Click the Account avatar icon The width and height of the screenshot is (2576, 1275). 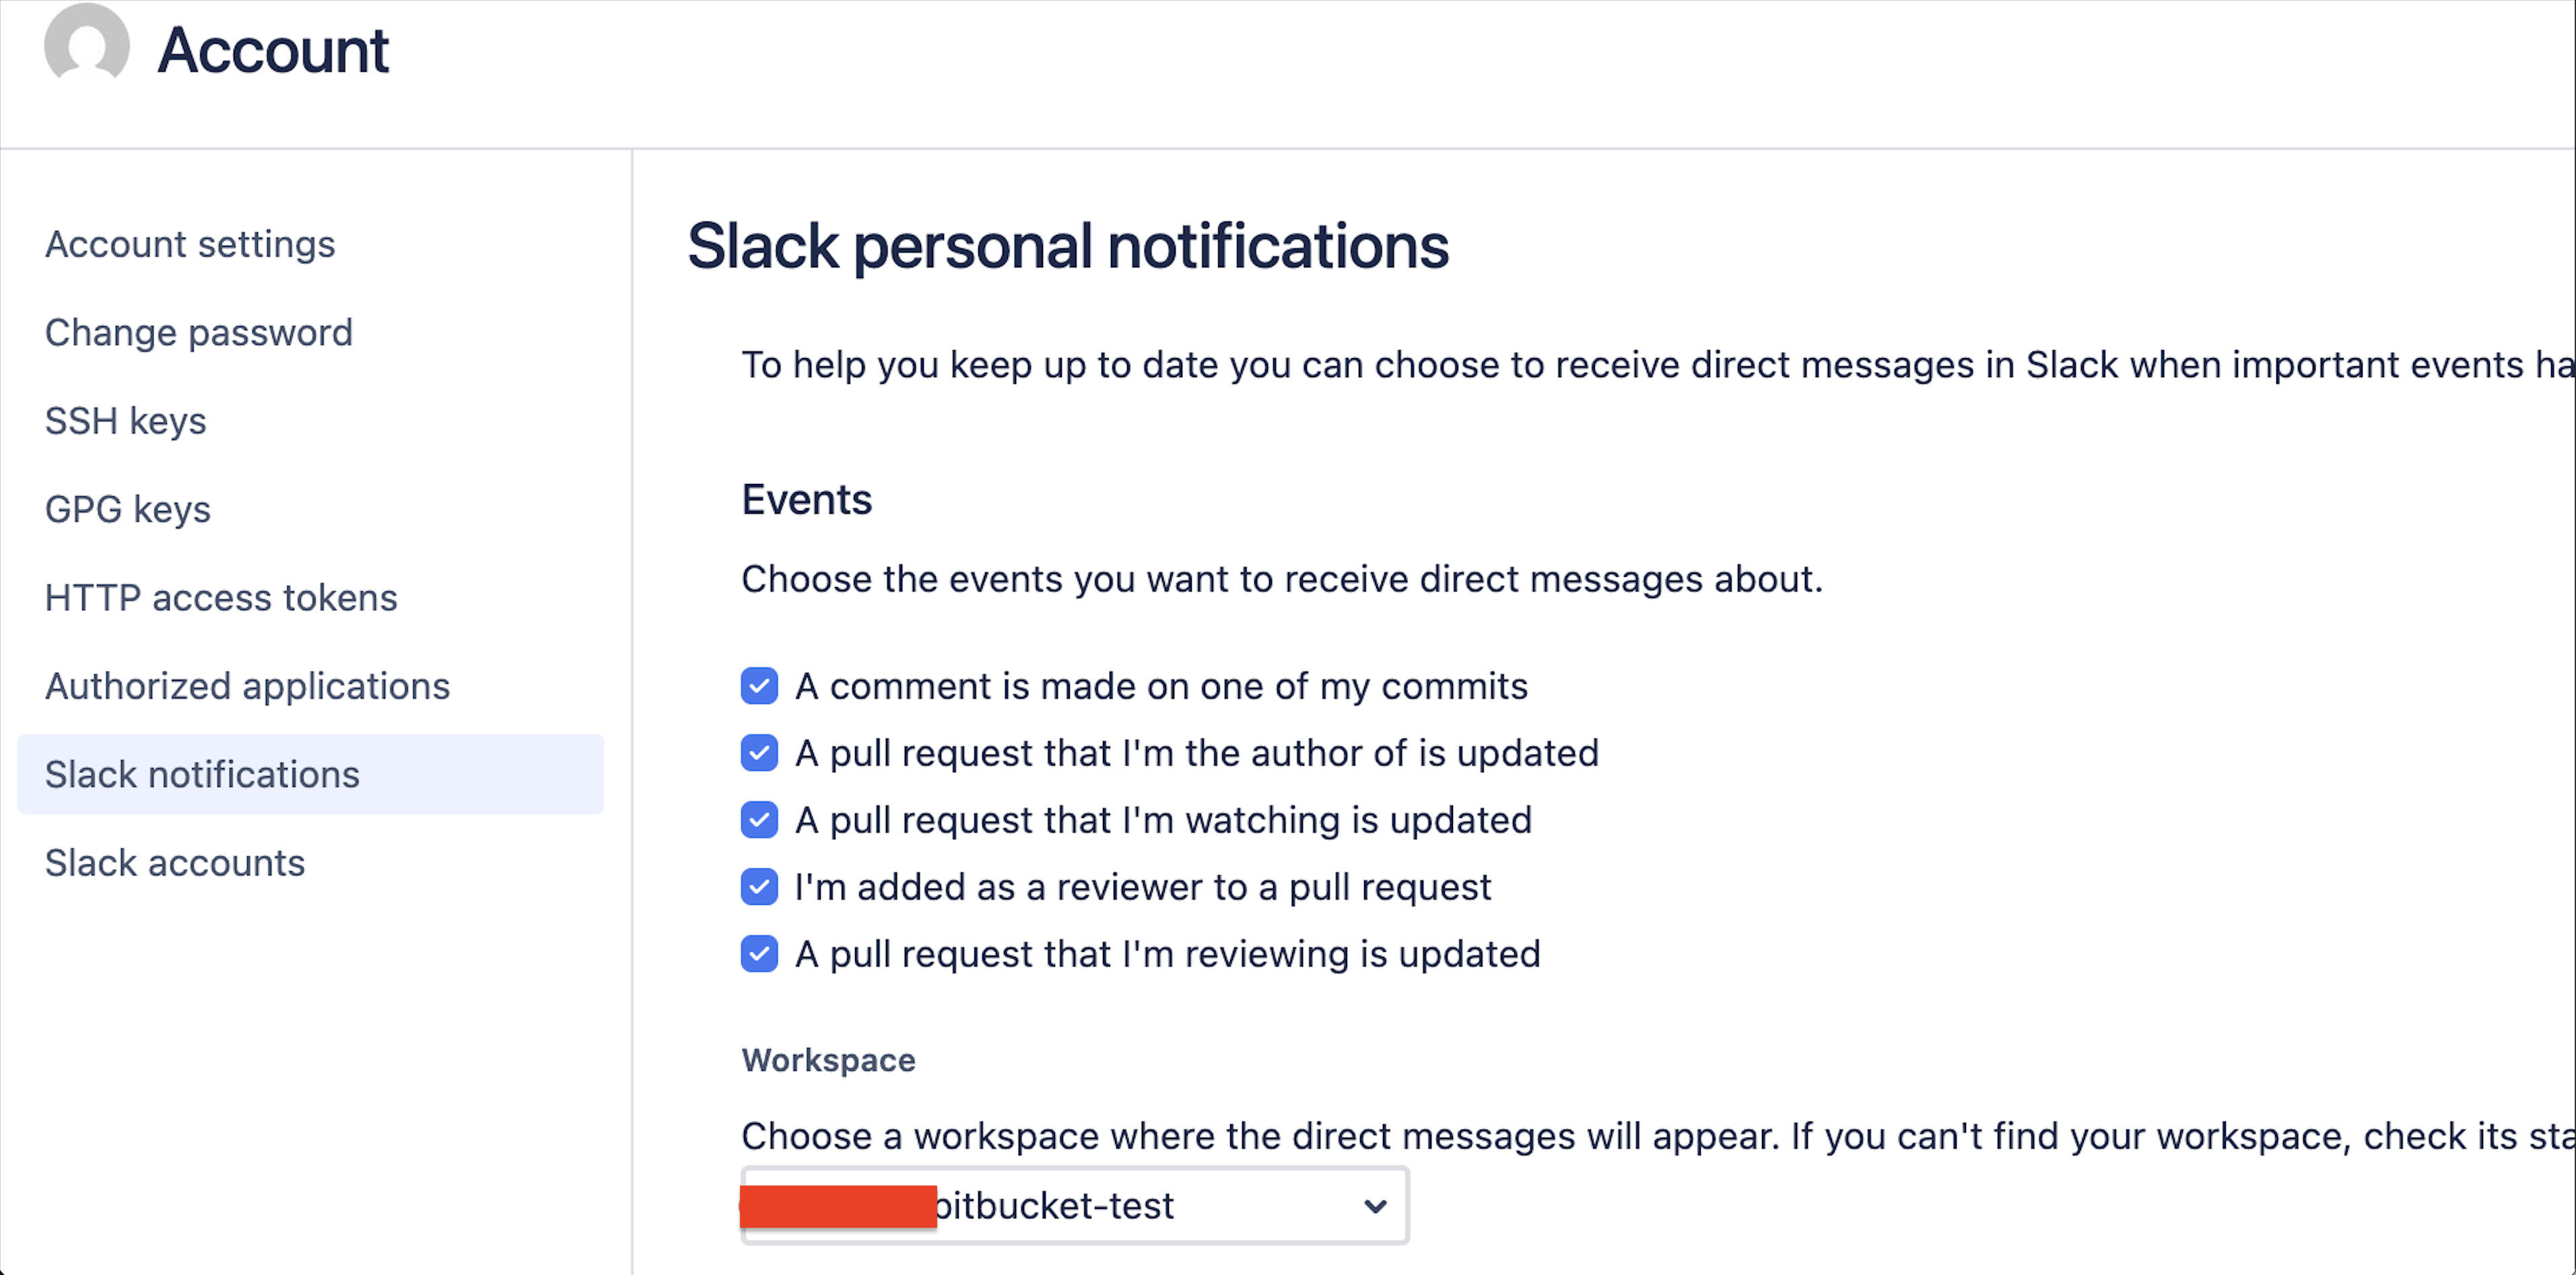89,46
